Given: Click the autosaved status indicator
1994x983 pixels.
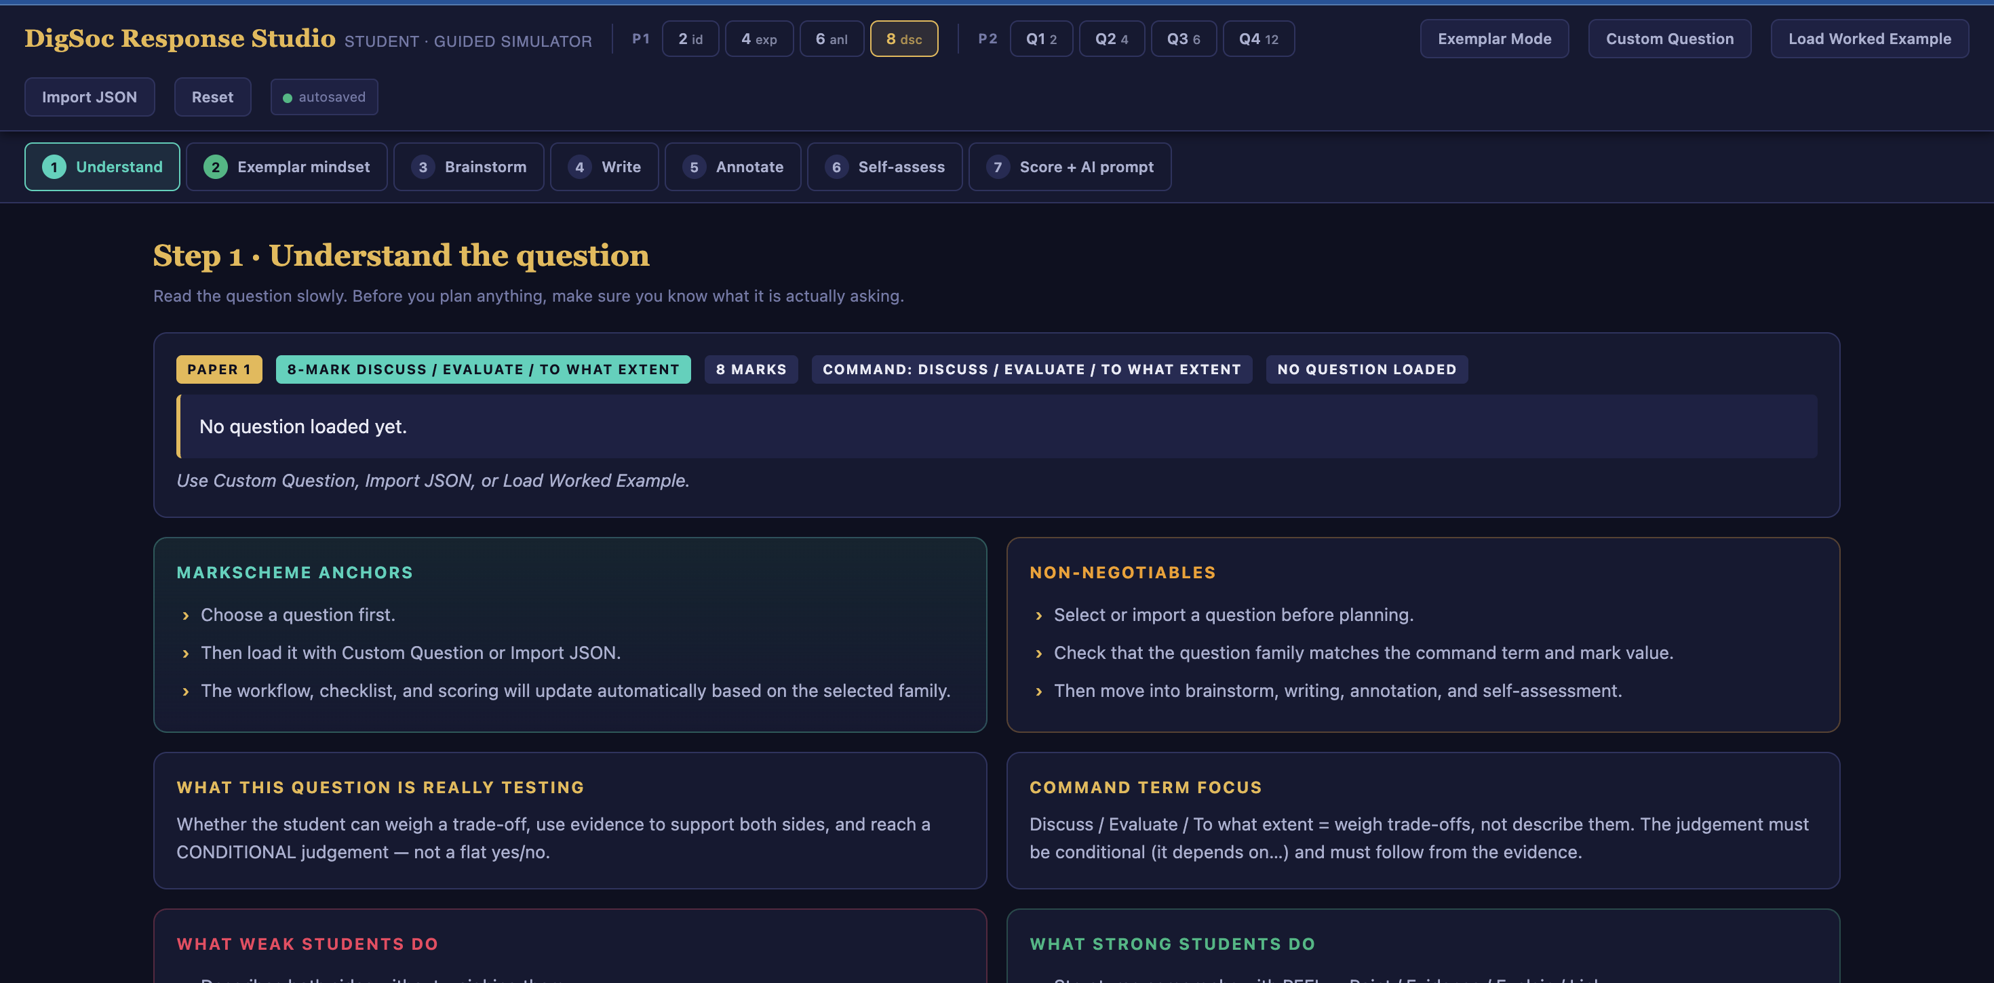Looking at the screenshot, I should point(324,97).
